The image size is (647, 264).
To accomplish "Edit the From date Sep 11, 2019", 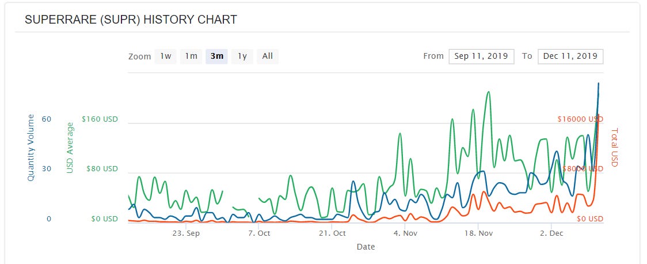I will 481,56.
